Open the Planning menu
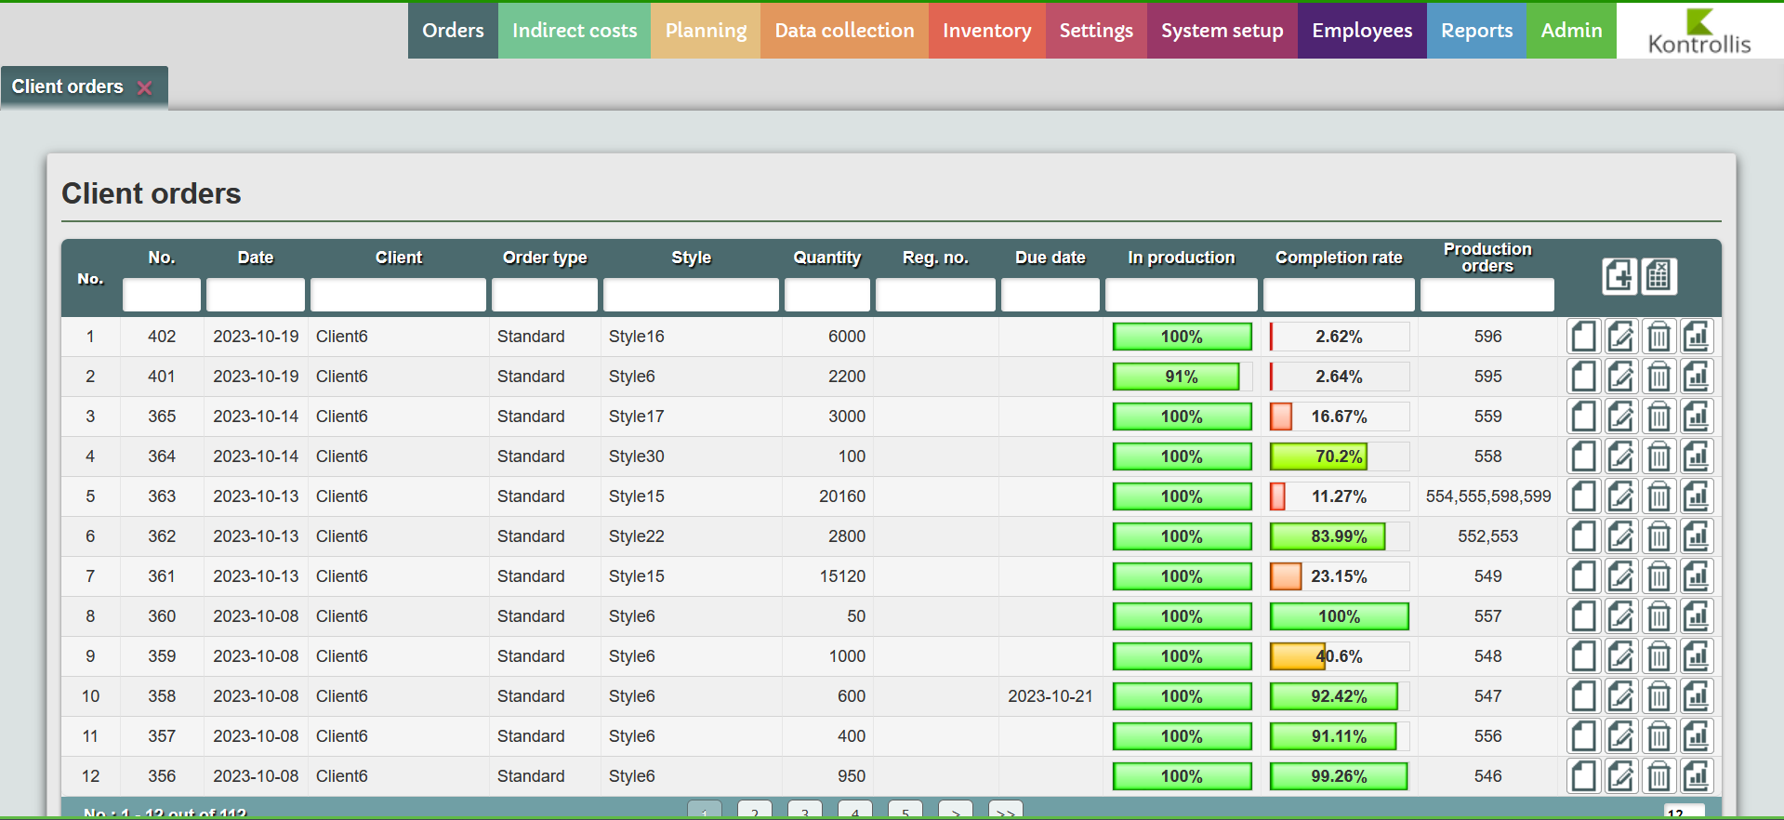This screenshot has width=1784, height=820. point(706,31)
